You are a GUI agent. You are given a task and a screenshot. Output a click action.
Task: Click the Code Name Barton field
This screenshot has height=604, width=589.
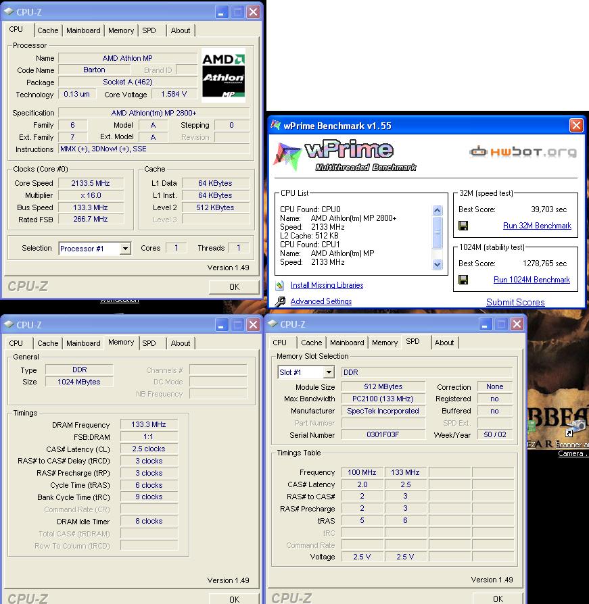click(94, 70)
